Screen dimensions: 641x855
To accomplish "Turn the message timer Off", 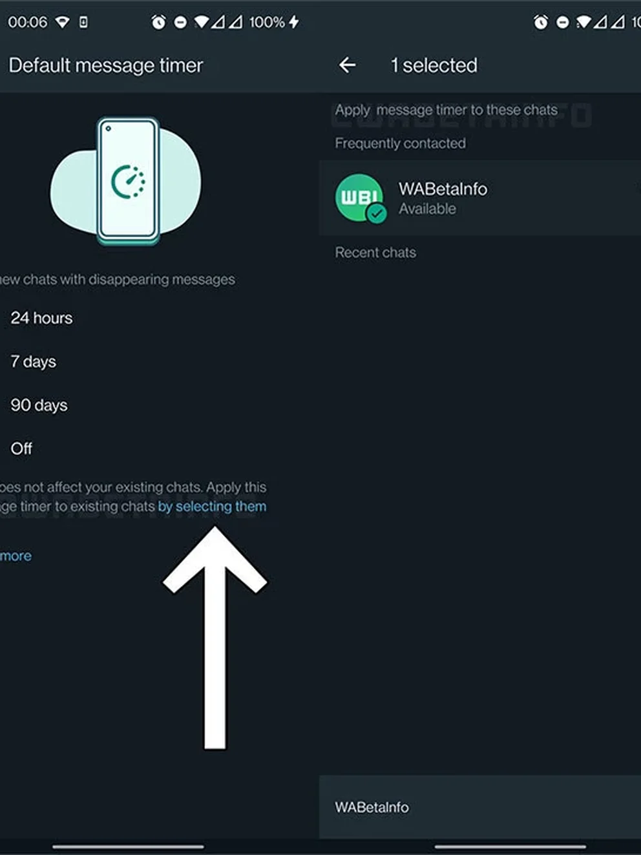I will tap(21, 449).
